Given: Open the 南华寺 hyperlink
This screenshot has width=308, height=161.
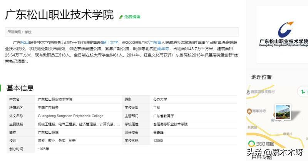Looking at the screenshot, I should click(x=163, y=49).
